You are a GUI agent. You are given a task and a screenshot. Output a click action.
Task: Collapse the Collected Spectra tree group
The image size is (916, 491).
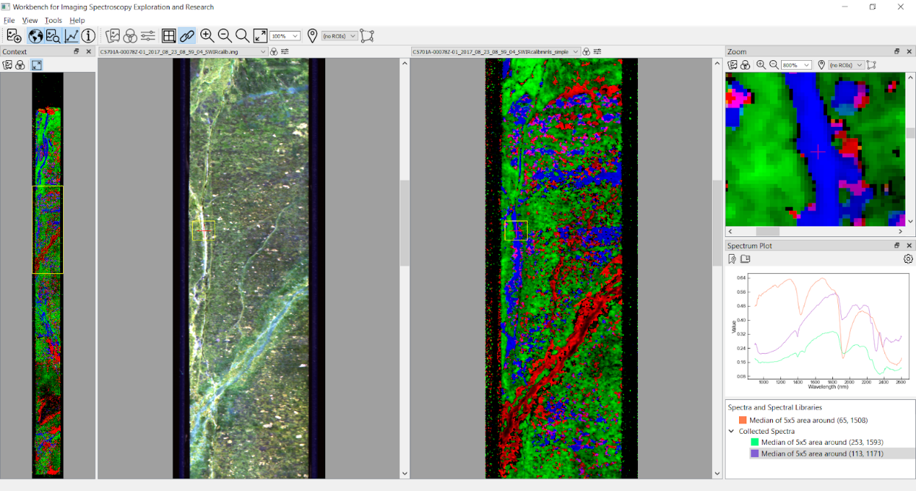tap(731, 432)
